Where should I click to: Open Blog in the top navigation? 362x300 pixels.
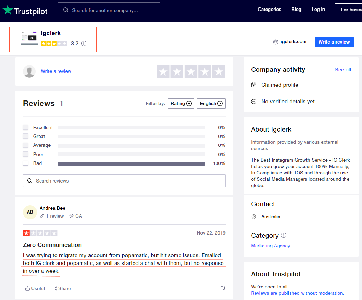coord(296,10)
